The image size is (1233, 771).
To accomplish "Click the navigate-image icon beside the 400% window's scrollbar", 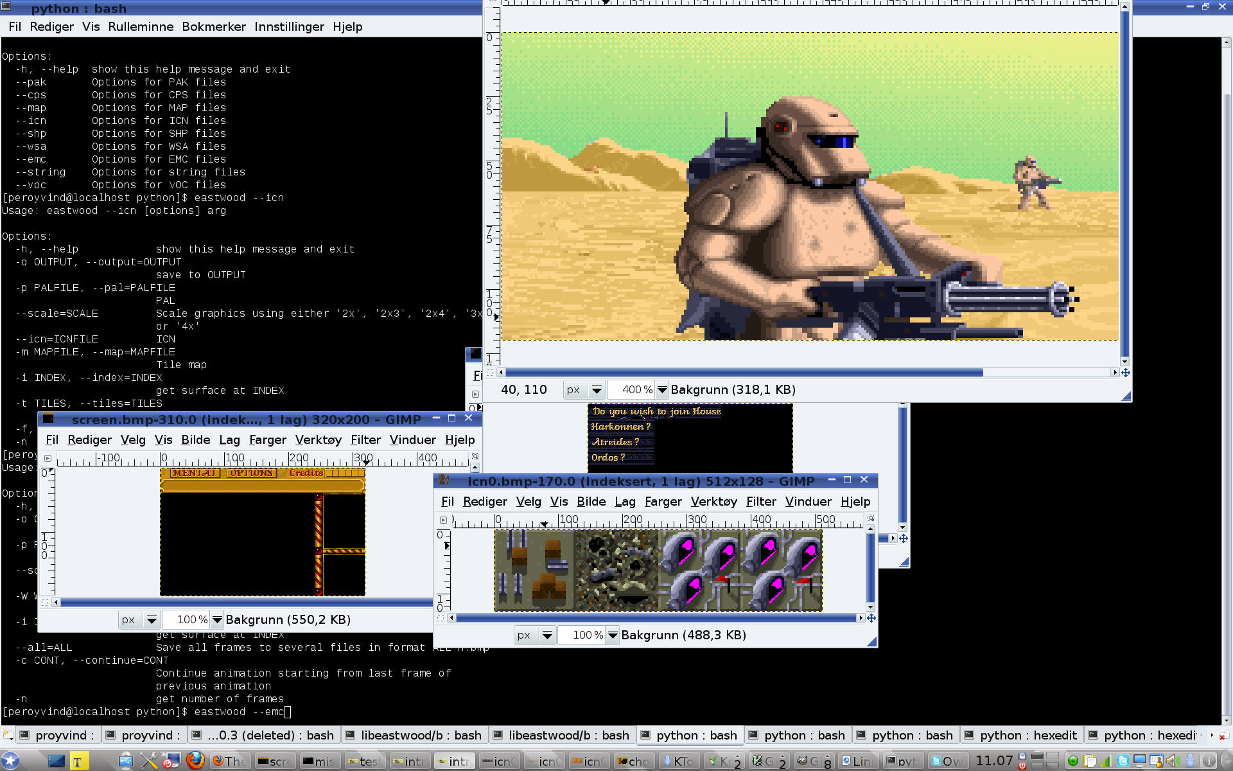I will 1126,373.
